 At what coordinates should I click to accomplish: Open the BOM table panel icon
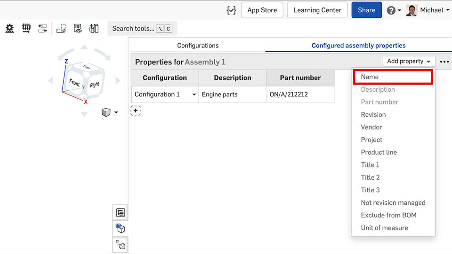(121, 213)
